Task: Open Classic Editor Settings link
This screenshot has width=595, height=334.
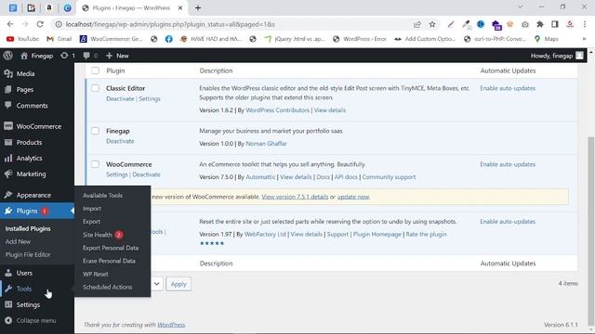Action: coord(150,99)
